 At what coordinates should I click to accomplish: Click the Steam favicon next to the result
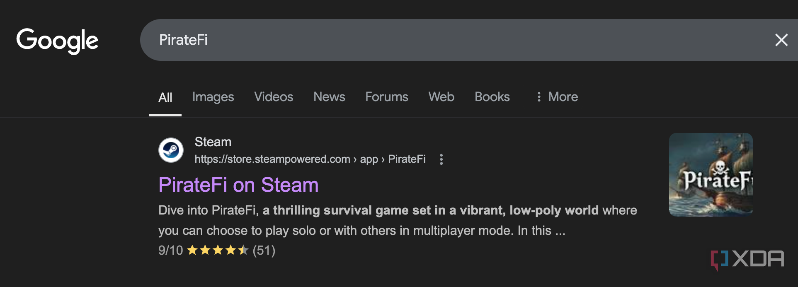point(171,150)
